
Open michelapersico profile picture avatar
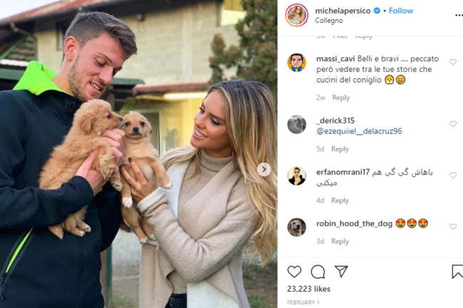[x=296, y=16]
